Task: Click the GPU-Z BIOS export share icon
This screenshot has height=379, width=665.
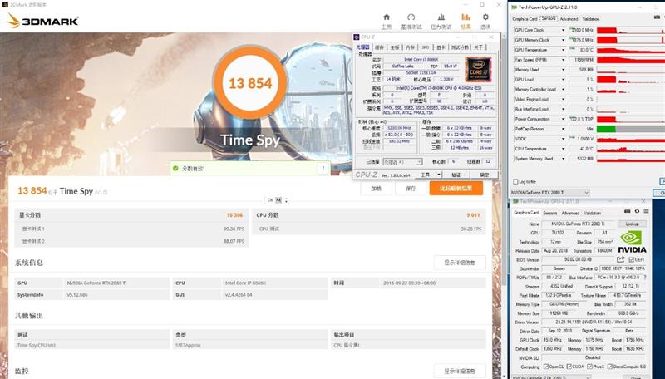Action: 621,259
